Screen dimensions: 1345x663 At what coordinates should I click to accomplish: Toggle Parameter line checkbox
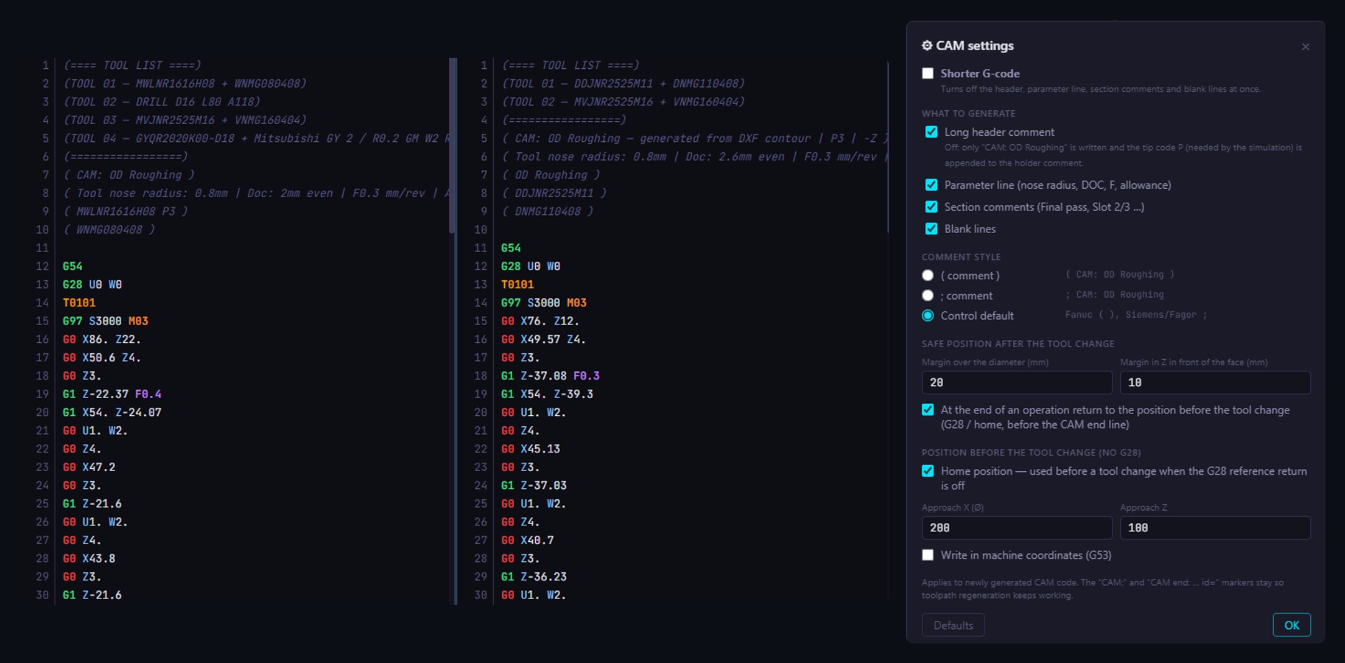[931, 185]
